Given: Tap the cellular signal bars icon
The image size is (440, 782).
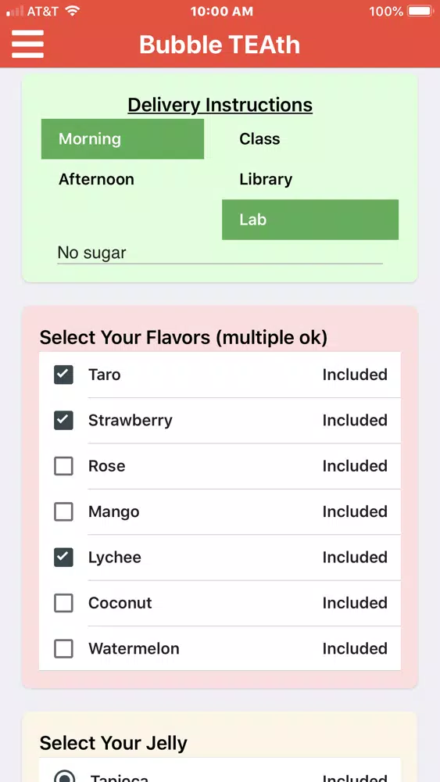Looking at the screenshot, I should pos(15,12).
